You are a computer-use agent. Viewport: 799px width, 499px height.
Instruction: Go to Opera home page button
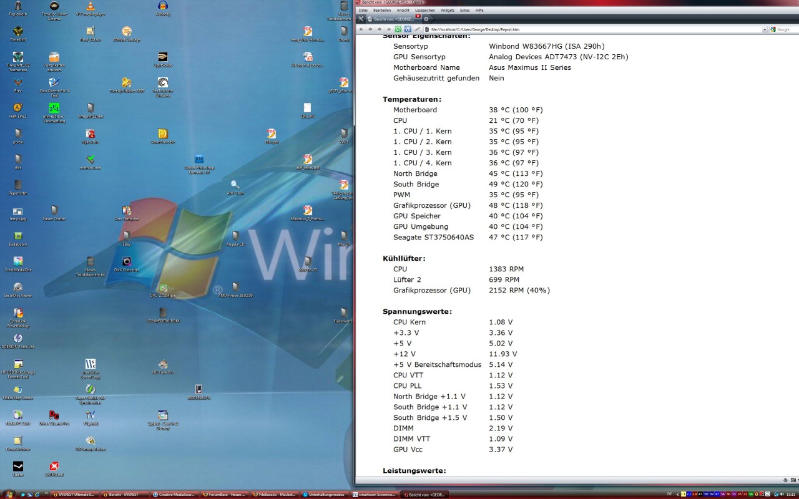[408, 29]
